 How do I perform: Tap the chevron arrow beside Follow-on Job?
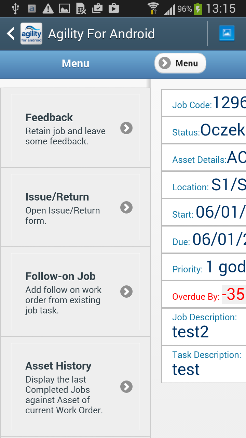pos(126,292)
